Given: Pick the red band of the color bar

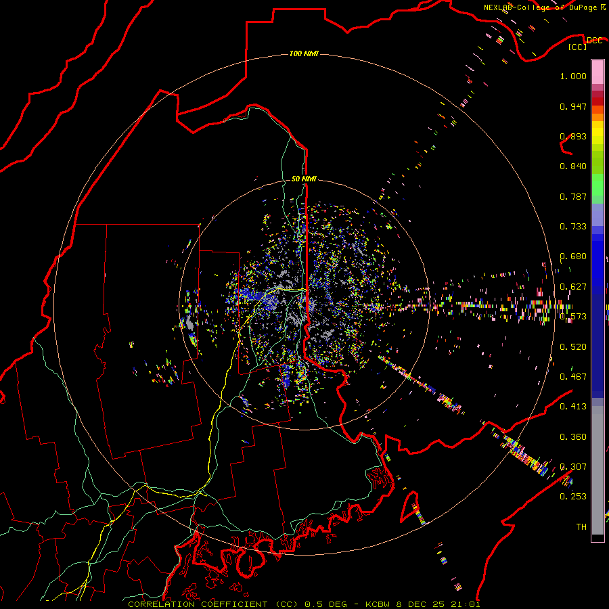Looking at the screenshot, I should [597, 101].
